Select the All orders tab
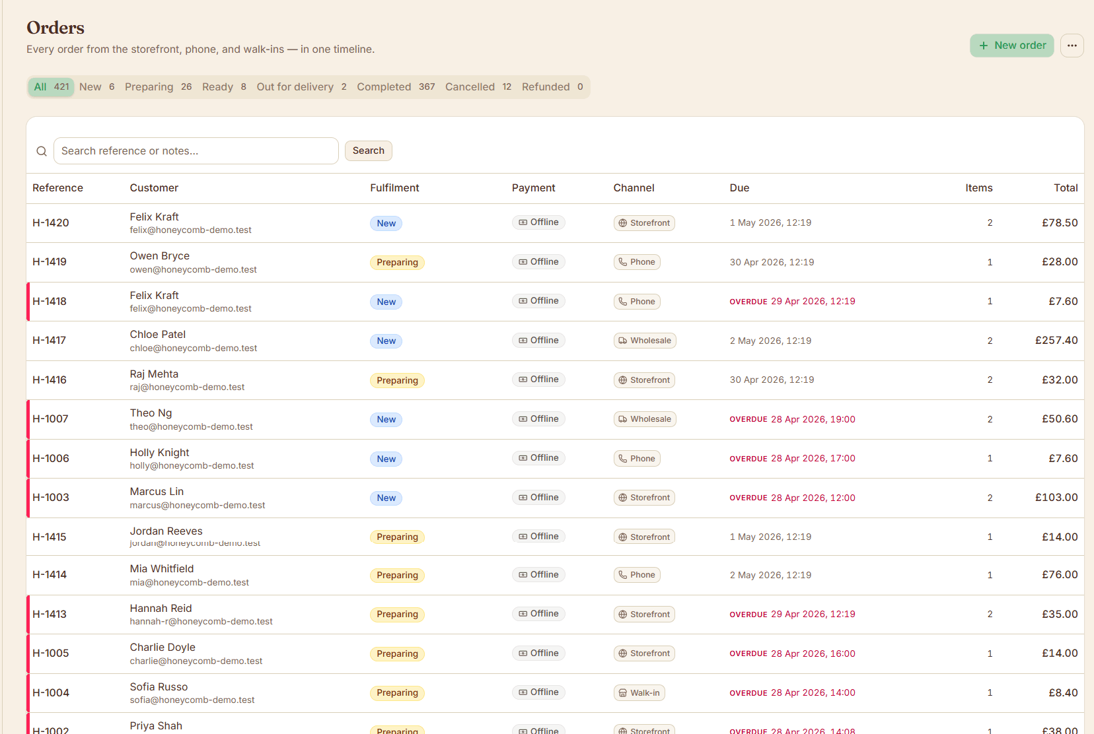 pos(51,86)
